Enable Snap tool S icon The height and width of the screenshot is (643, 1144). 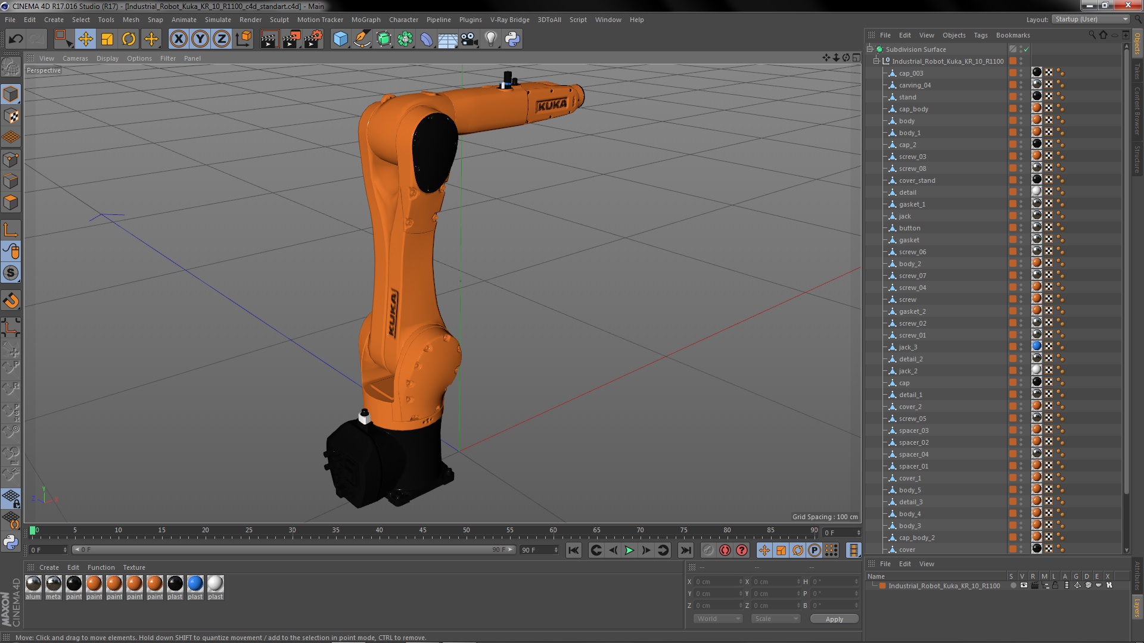click(11, 273)
